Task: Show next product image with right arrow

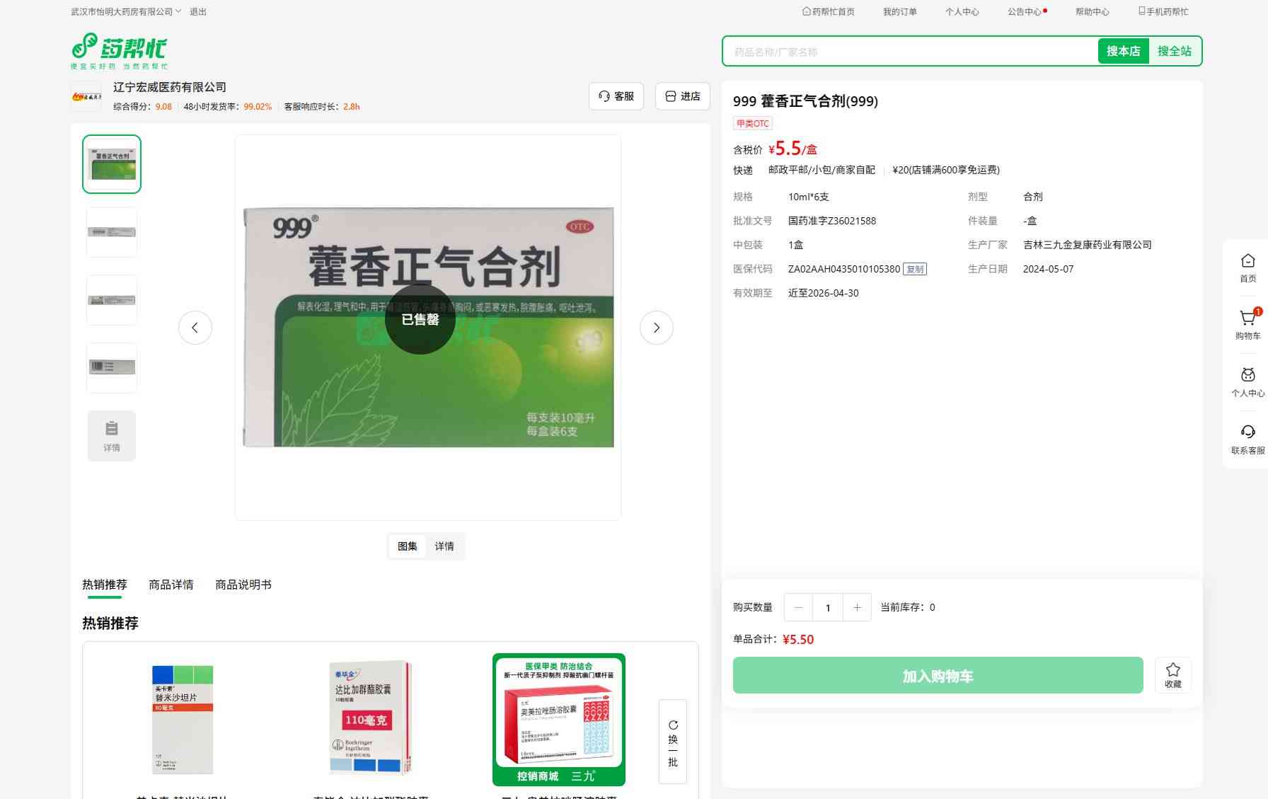Action: [656, 328]
